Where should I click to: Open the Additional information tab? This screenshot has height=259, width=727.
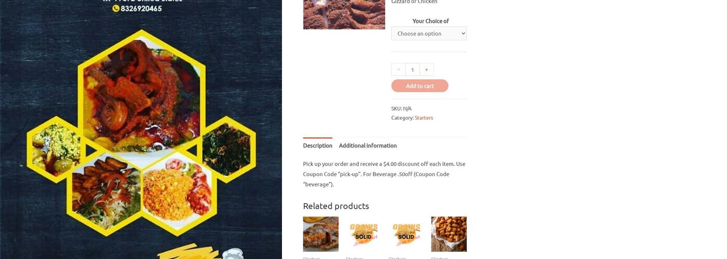click(x=368, y=146)
